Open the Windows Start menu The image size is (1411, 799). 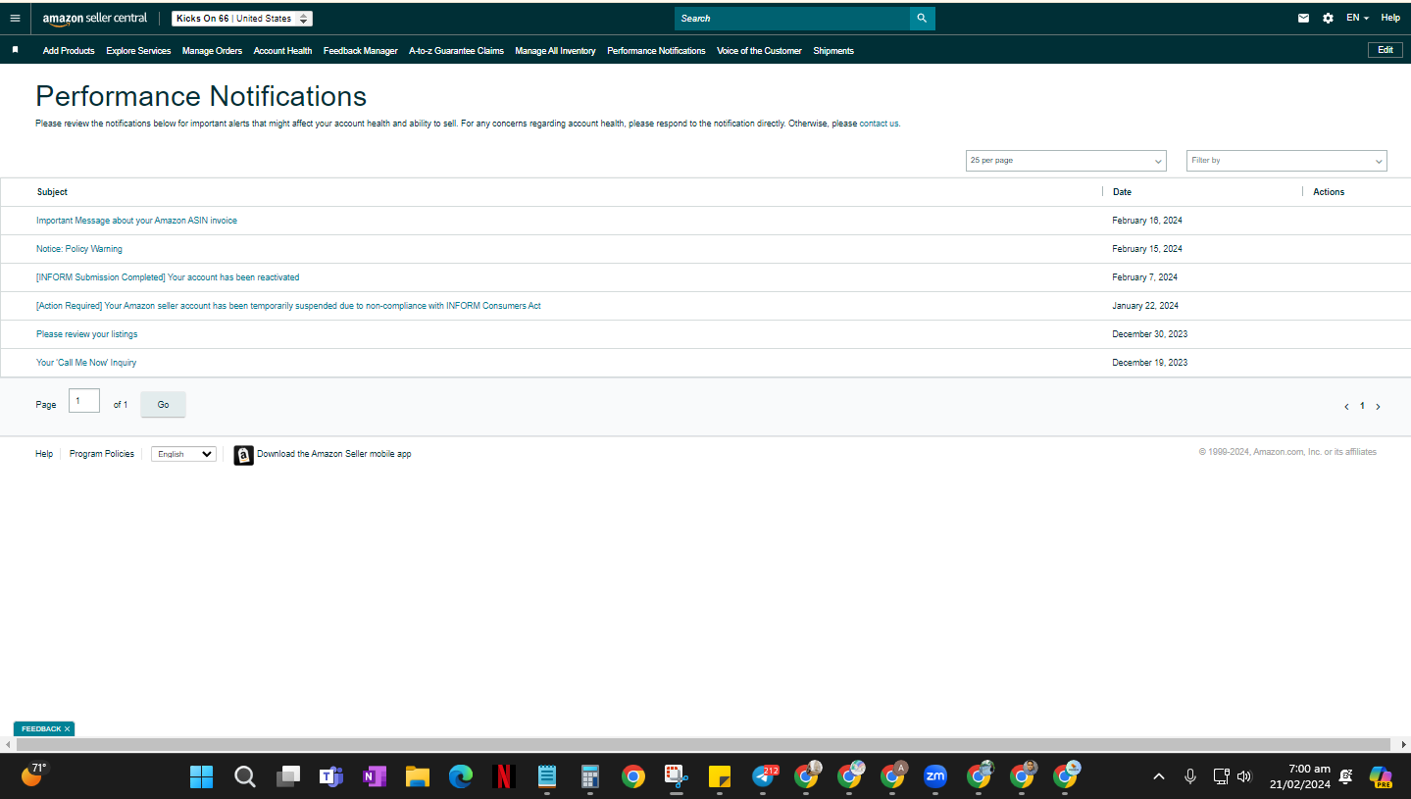(x=201, y=776)
